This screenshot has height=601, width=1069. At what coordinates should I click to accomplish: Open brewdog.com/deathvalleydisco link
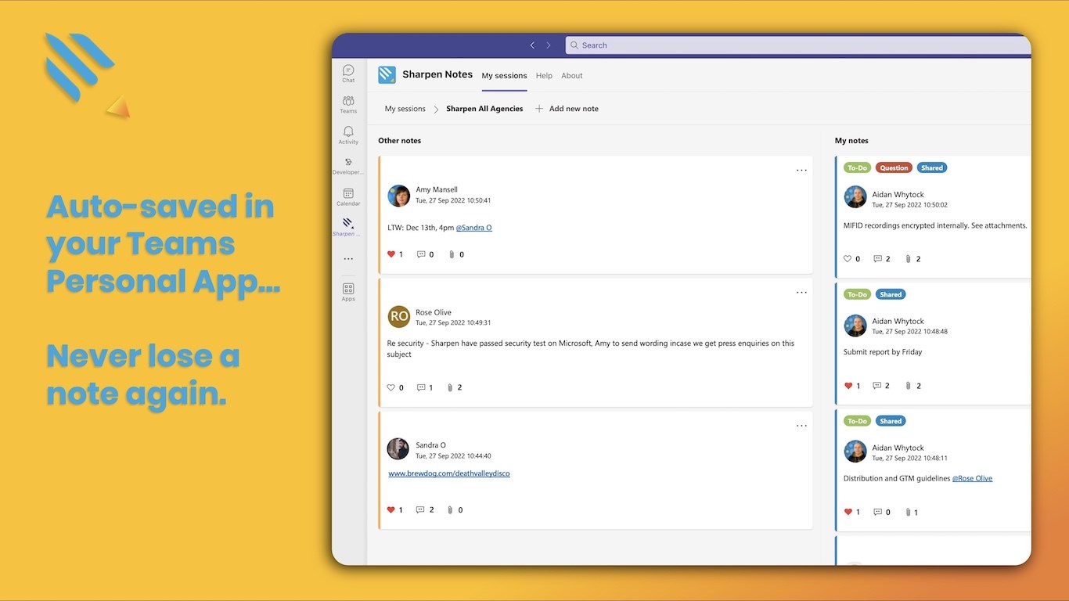[x=449, y=473]
